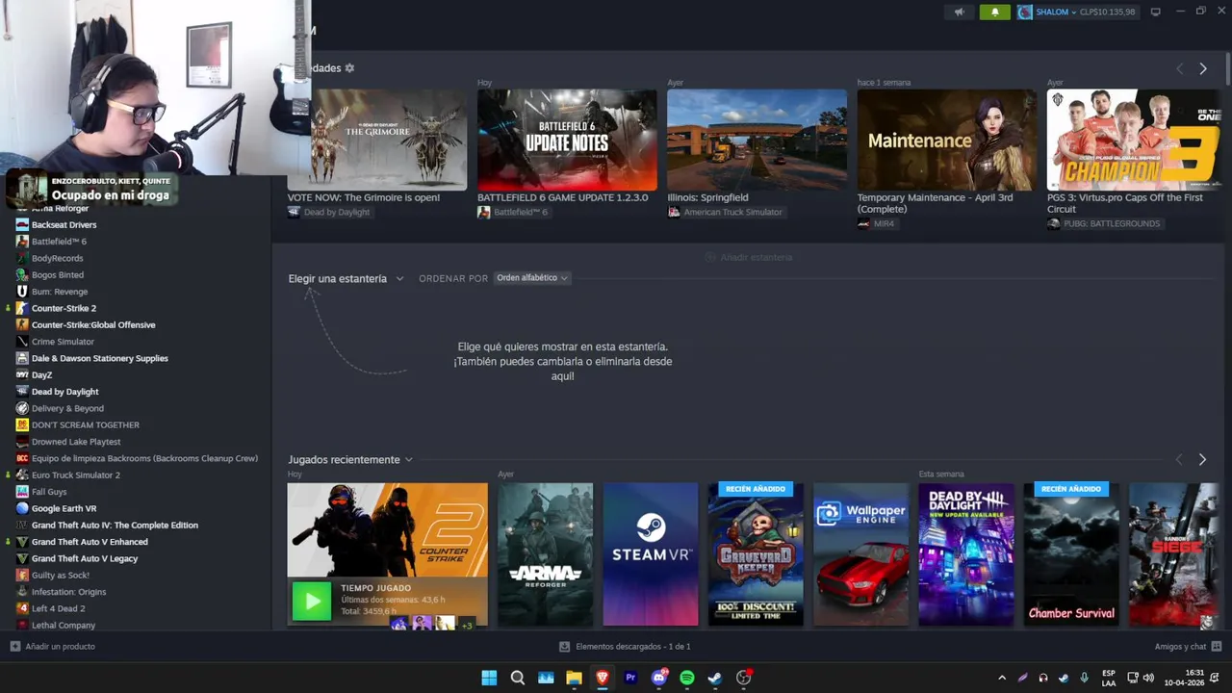Viewport: 1232px width, 693px height.
Task: Open Temporary Maintenance MIR4 news
Action: pos(947,140)
